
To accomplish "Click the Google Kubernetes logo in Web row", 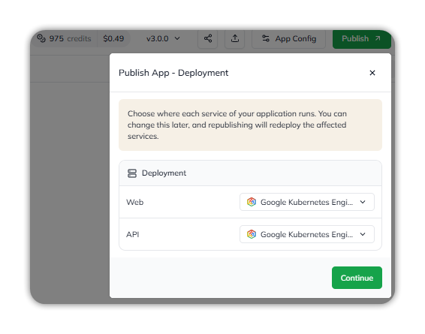I will point(252,202).
